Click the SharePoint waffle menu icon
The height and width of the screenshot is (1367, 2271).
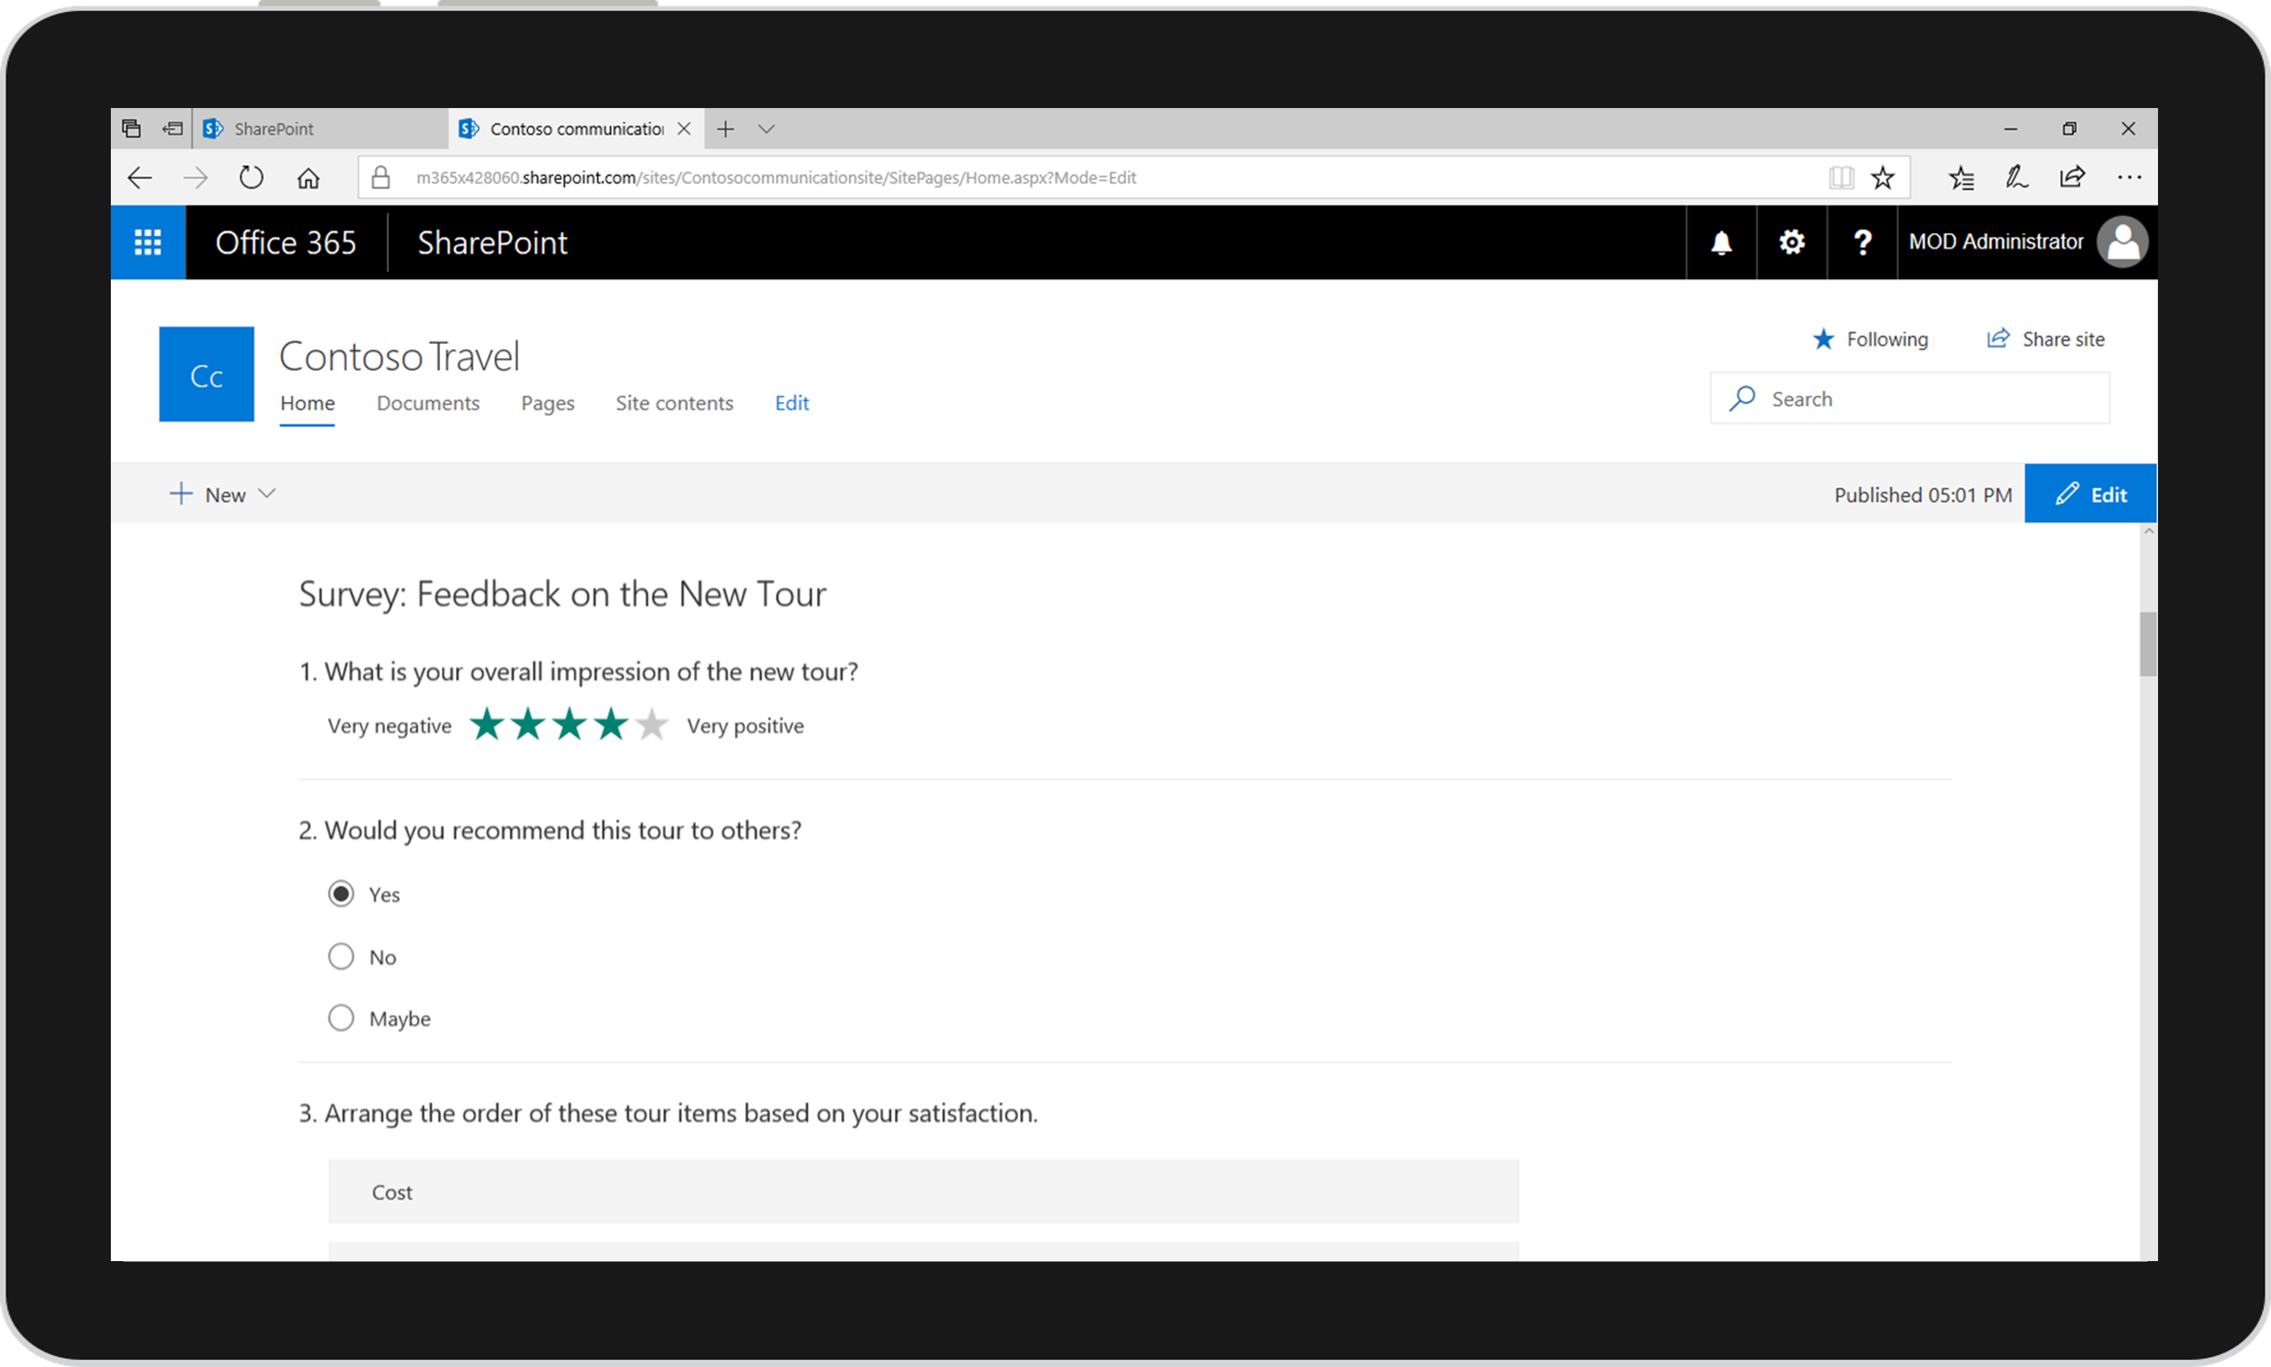click(x=146, y=240)
